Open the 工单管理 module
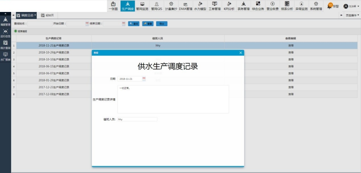The image size is (361, 173). coord(215,6)
